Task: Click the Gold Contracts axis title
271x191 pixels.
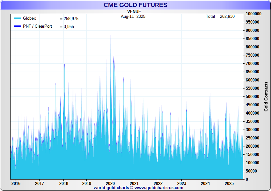Action: coord(266,97)
